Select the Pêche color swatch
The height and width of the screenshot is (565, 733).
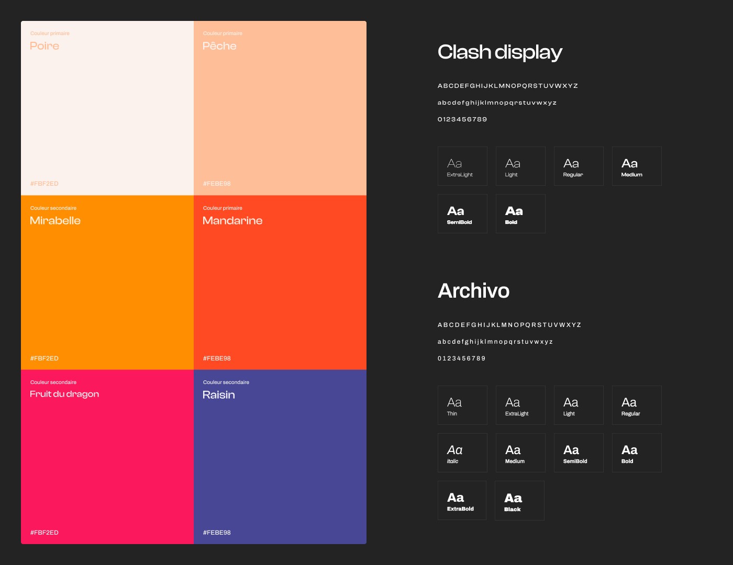[x=280, y=108]
